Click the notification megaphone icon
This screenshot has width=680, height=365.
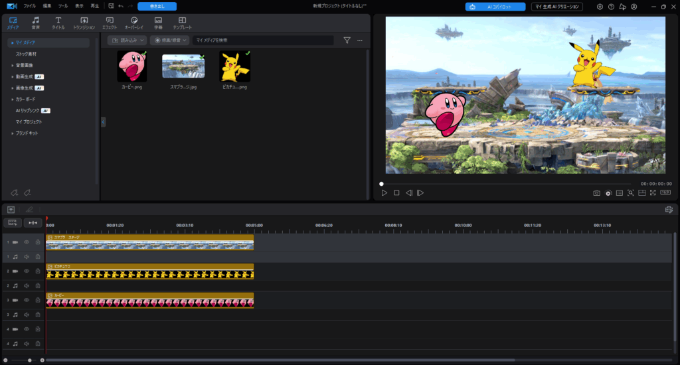(622, 7)
